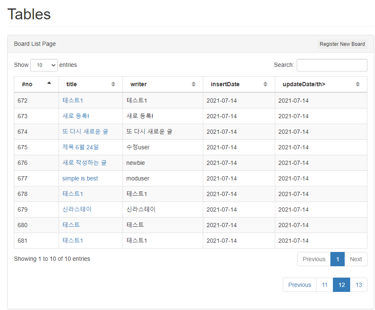Open the simple is best link
Viewport: 375px width, 310px height.
click(80, 178)
